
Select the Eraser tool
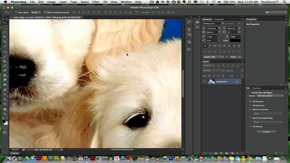click(5, 71)
